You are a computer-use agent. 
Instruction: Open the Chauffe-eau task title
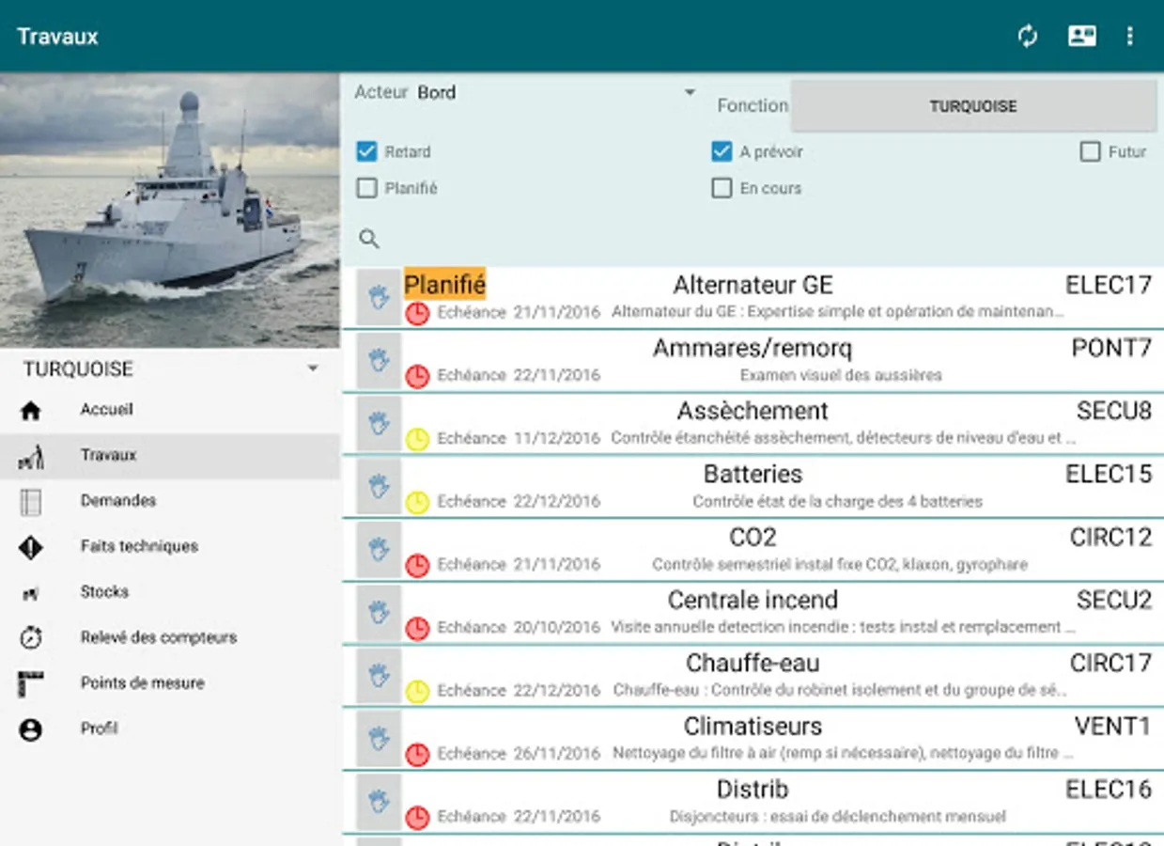(753, 663)
